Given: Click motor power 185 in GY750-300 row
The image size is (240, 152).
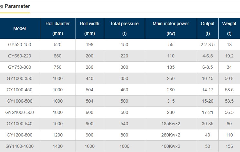Looking at the screenshot, I should click(171, 67).
